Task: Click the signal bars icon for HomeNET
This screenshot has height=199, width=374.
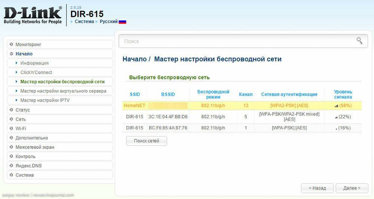Action: [x=336, y=106]
